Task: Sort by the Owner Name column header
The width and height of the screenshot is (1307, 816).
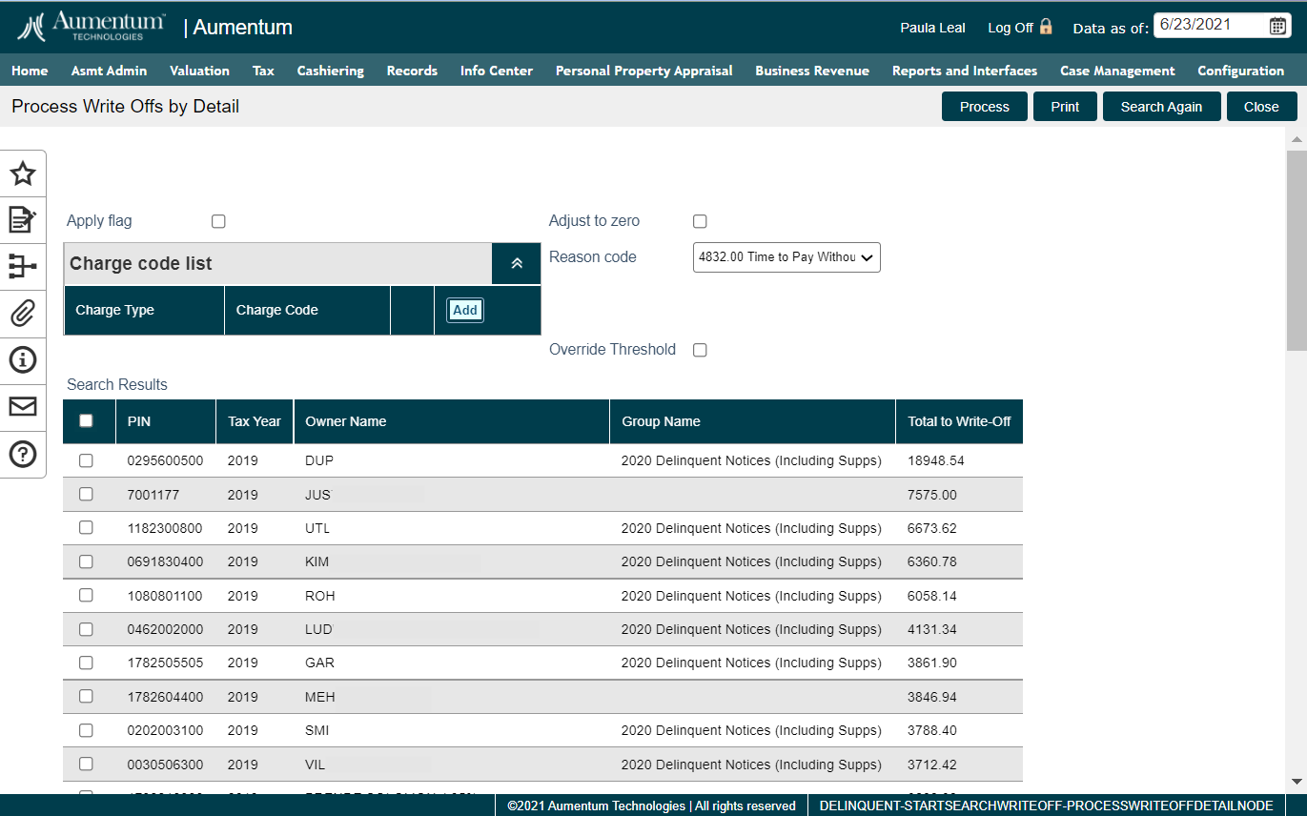Action: 452,421
